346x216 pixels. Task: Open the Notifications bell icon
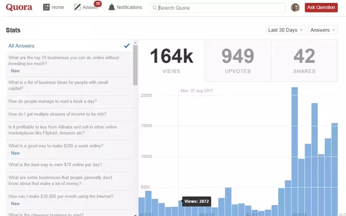112,7
